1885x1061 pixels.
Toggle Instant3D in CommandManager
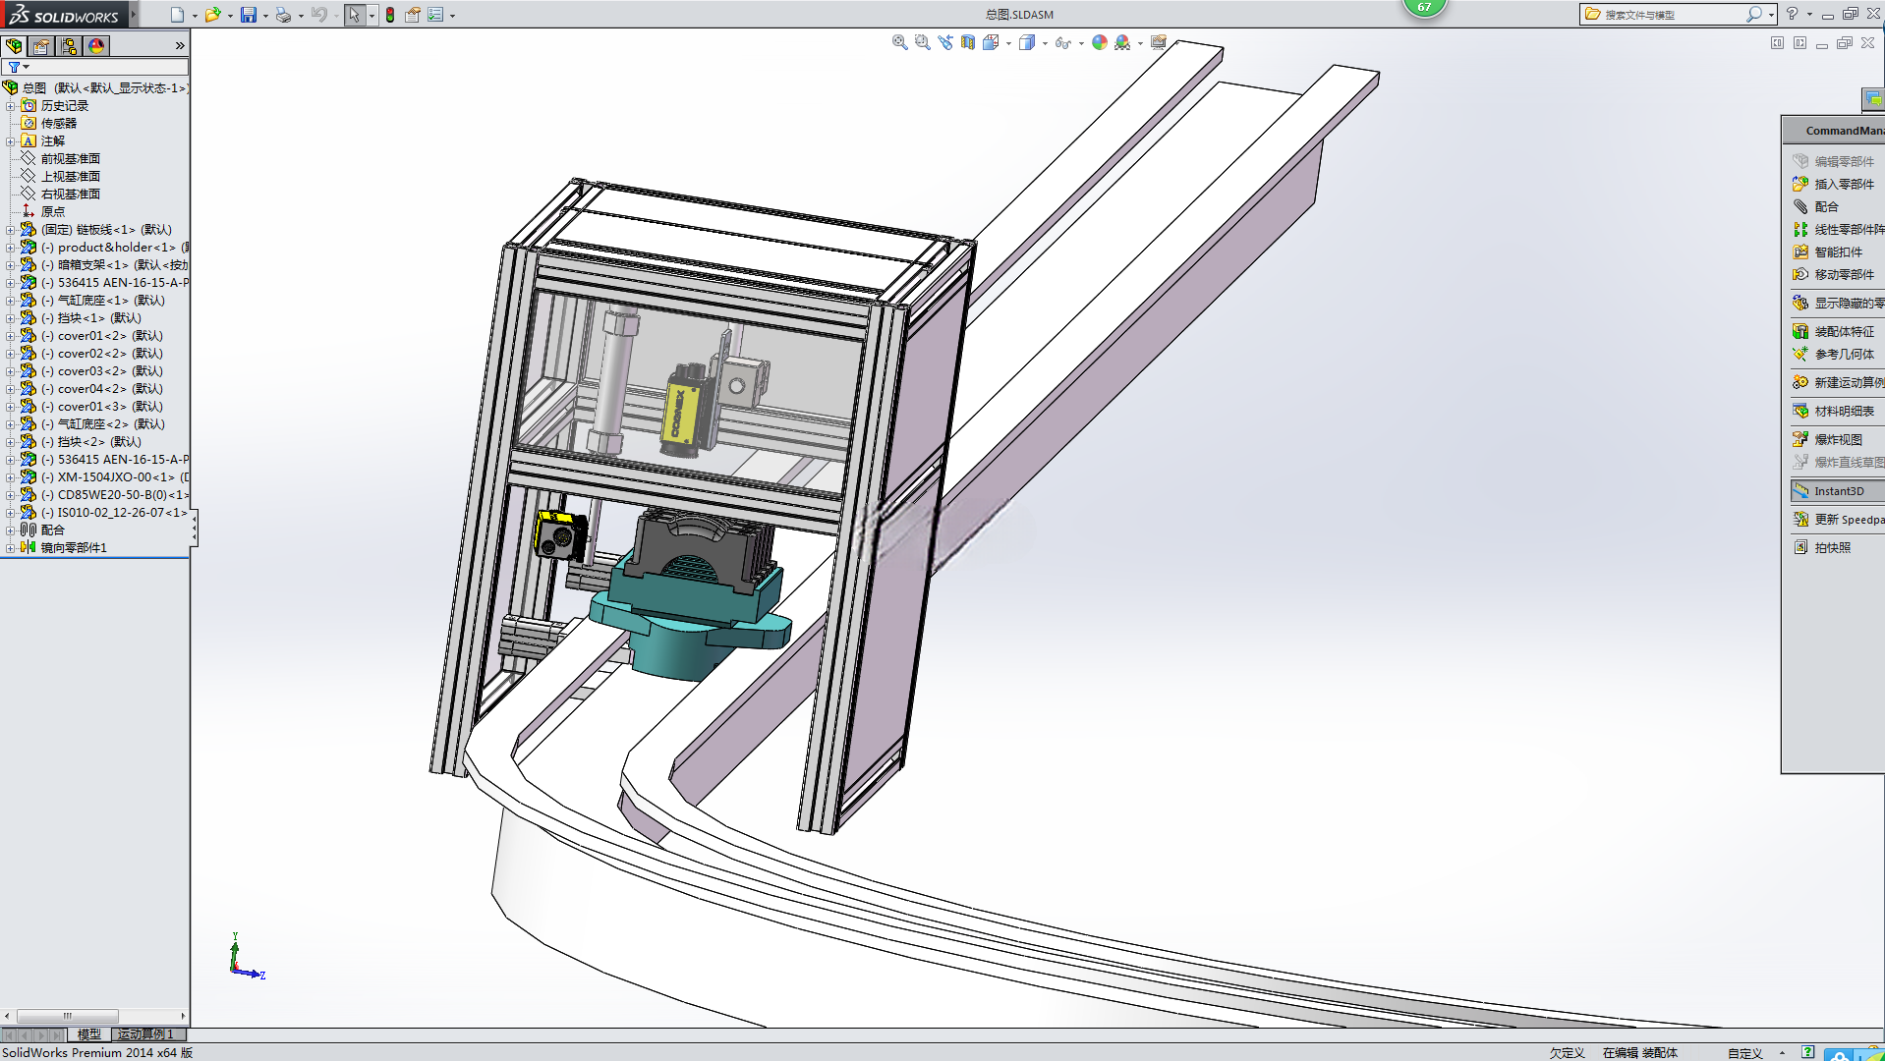click(1836, 491)
